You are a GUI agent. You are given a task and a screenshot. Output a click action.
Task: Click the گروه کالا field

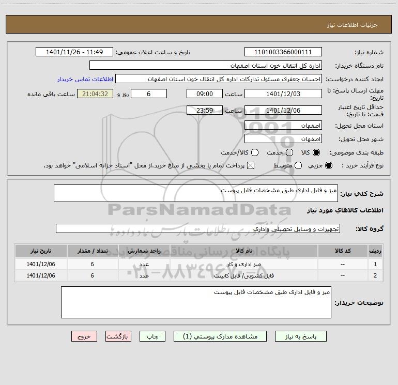[x=198, y=228]
